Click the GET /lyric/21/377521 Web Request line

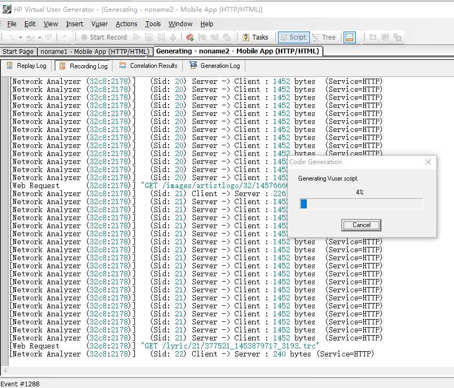click(164, 346)
